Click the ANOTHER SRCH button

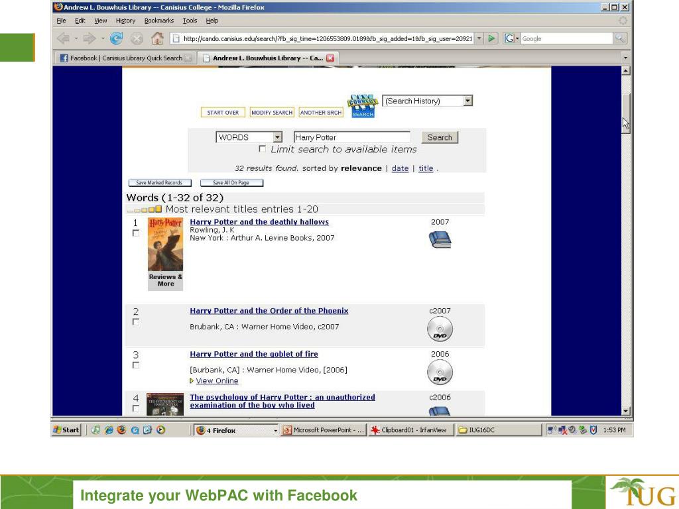[x=321, y=113]
